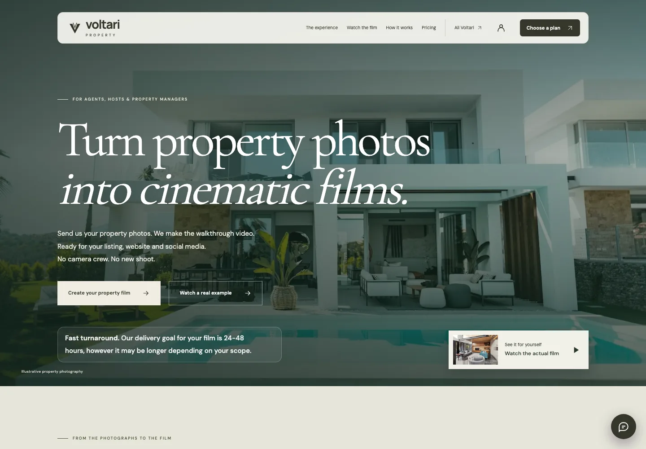Click 'No camera crew. No new shoot.' text
This screenshot has width=646, height=449.
click(x=106, y=259)
